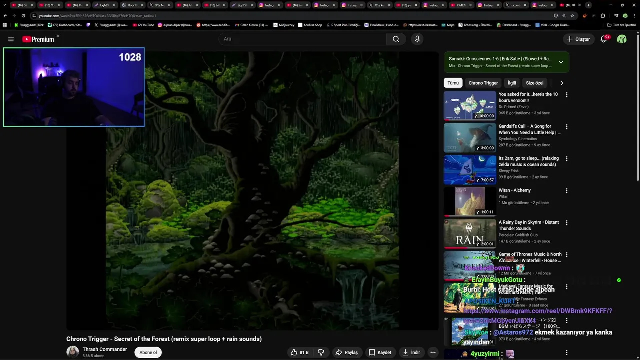
Task: Open options for Witan - Alchemy video
Action: point(566,191)
